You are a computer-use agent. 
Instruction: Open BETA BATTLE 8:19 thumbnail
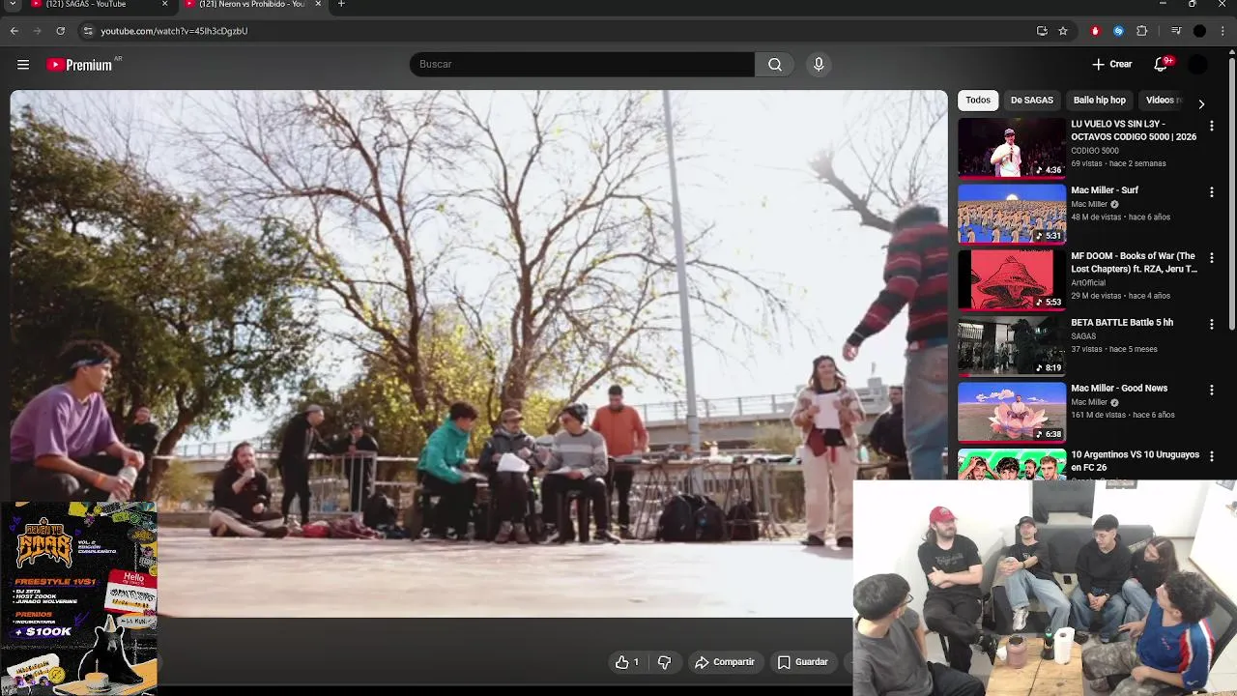(x=1012, y=345)
